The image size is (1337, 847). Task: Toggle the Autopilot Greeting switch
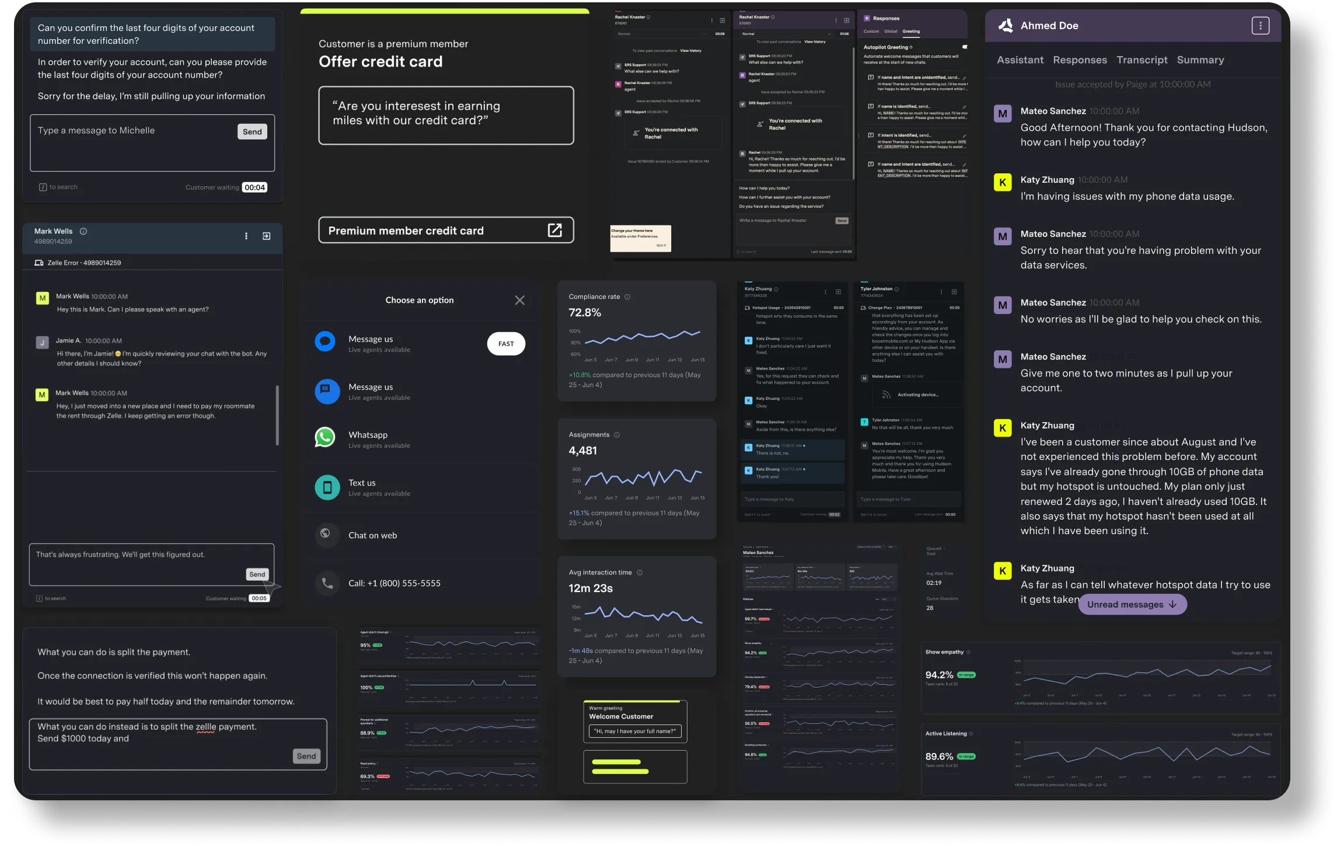coord(964,47)
